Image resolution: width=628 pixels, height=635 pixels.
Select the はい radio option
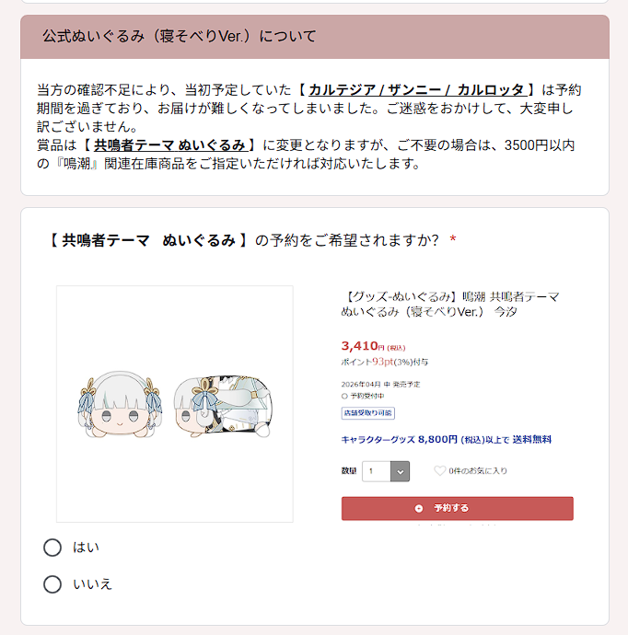pyautogui.click(x=52, y=548)
